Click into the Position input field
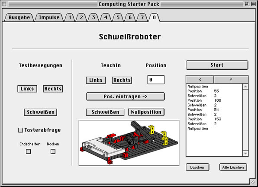 click(156, 80)
